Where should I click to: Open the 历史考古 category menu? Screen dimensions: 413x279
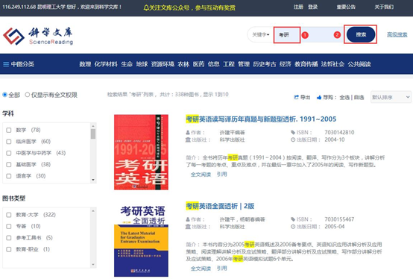tap(265, 64)
